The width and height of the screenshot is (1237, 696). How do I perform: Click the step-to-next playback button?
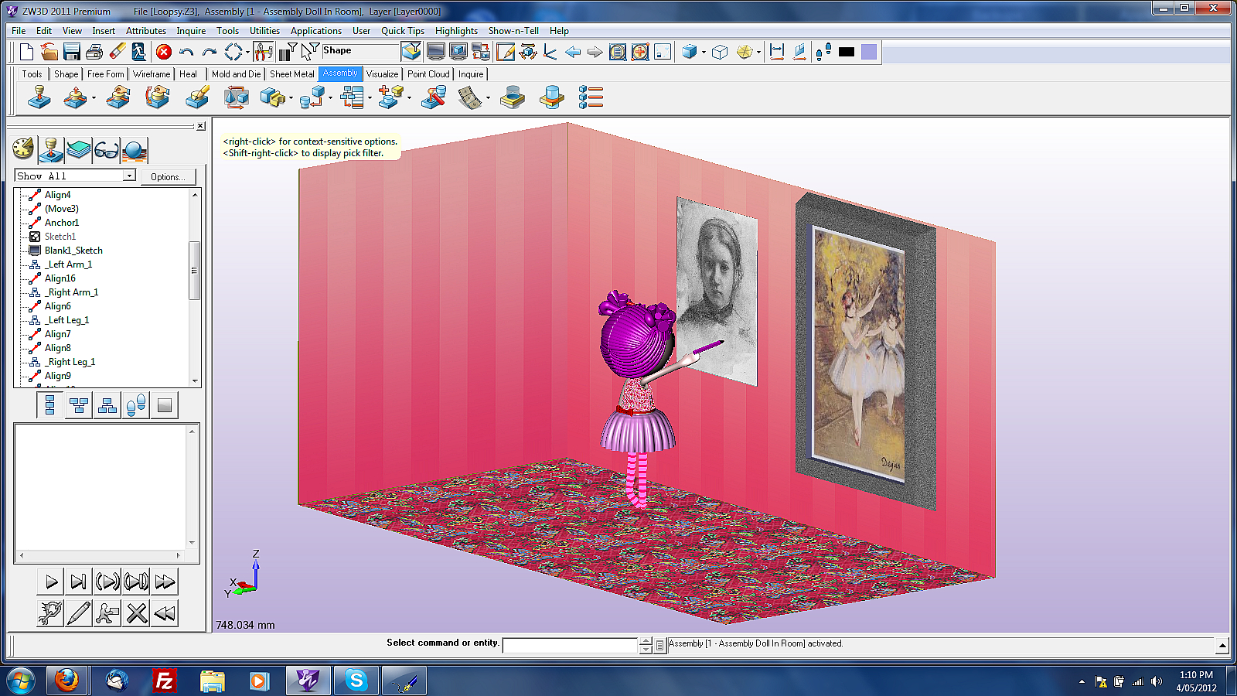pyautogui.click(x=79, y=582)
